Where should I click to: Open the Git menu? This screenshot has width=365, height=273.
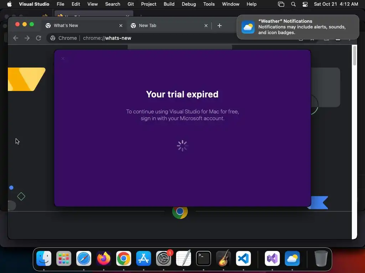click(x=130, y=4)
